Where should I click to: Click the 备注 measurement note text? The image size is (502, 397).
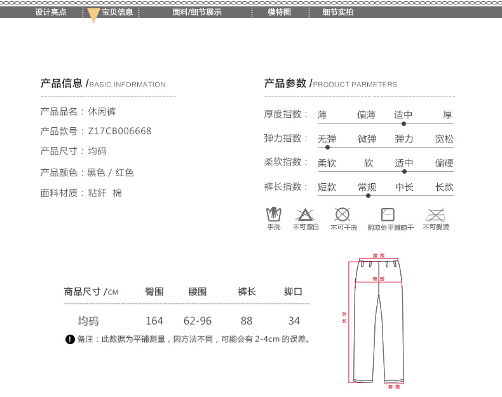[x=193, y=339]
